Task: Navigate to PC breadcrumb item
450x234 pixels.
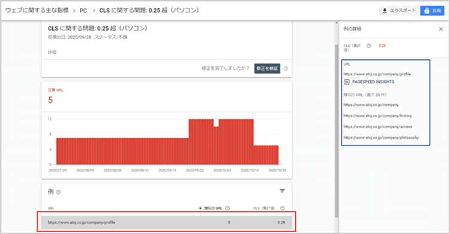Action: (x=83, y=11)
